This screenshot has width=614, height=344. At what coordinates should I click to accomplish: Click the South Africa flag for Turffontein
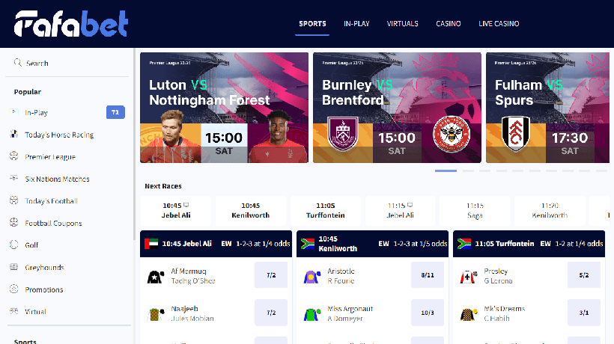click(x=464, y=244)
